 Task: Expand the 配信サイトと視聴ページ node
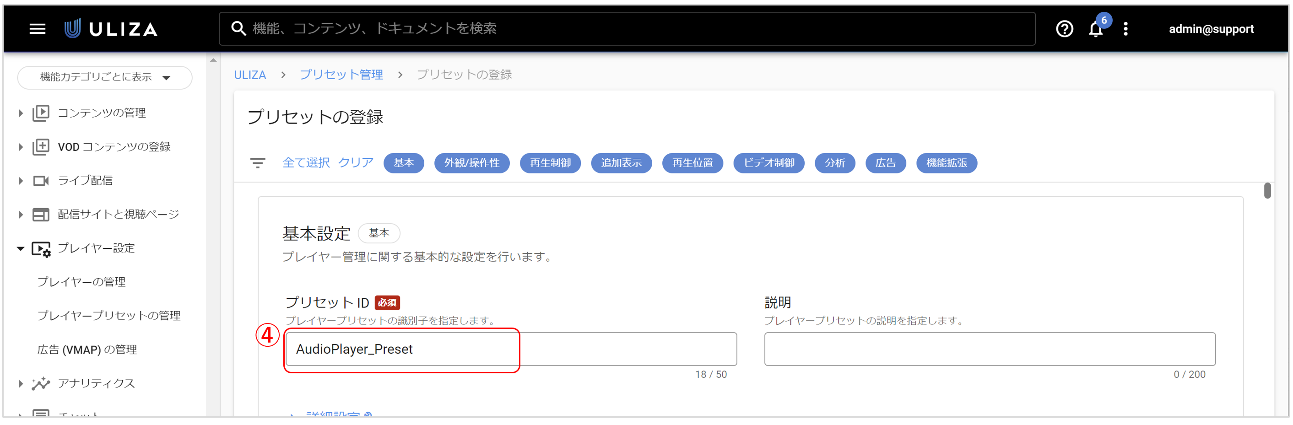(x=21, y=215)
